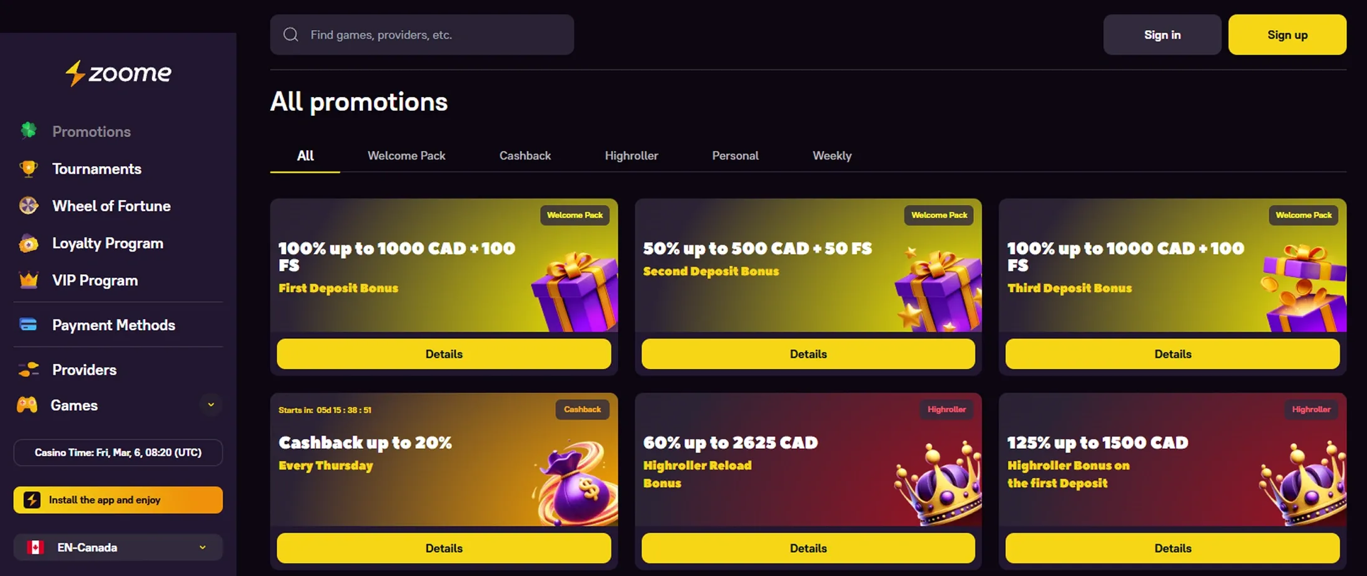
Task: Click the four-leaf clover Promotions icon
Action: coord(28,131)
